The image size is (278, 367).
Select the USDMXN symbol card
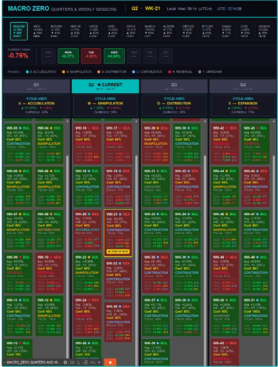264,31
